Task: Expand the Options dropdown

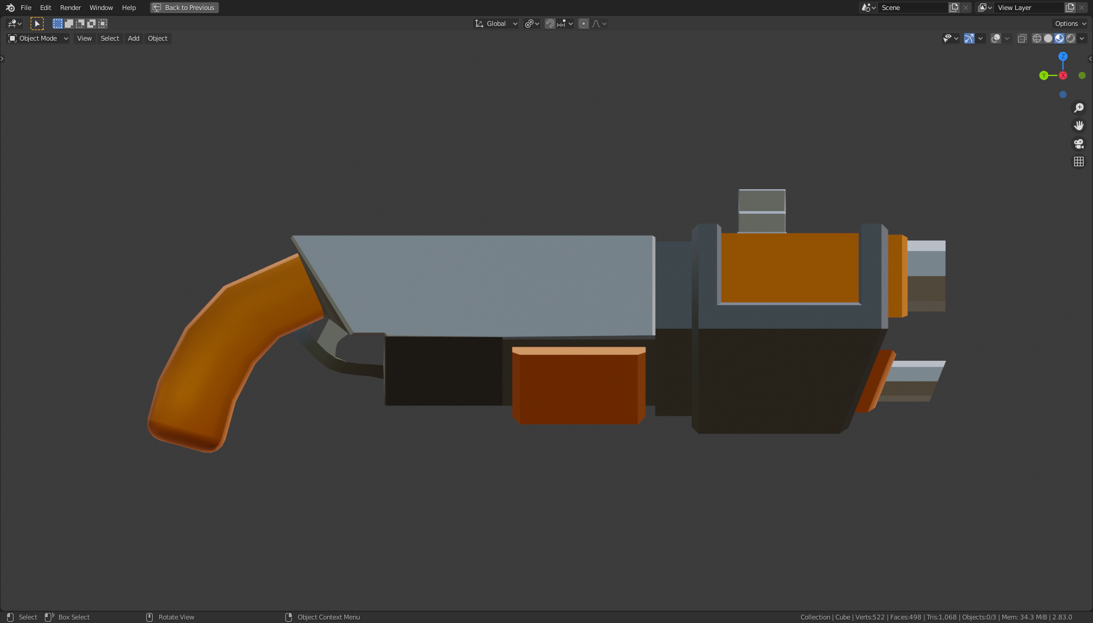Action: [x=1069, y=24]
